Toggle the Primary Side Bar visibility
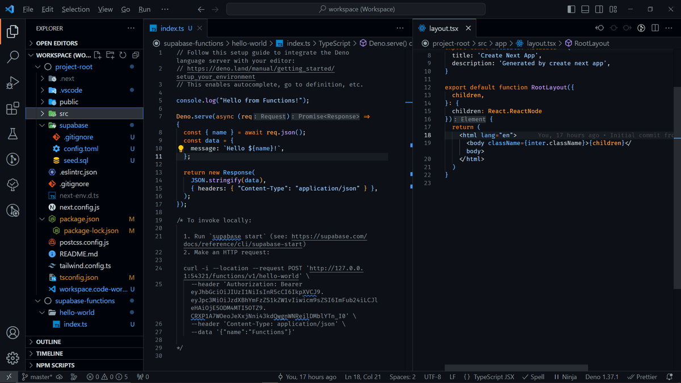The image size is (681, 383). pos(571,9)
